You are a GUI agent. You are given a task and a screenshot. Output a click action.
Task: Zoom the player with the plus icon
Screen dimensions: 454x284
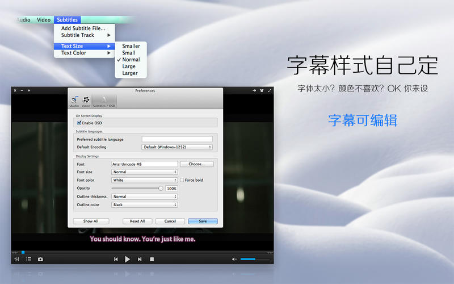tap(29, 90)
